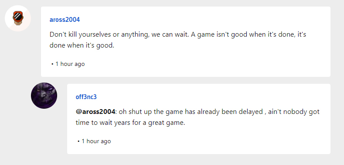Viewport: 344px width, 165px height.
Task: Click the '1 hour ago' timestamp under aross2004's comment
Action: tap(70, 64)
